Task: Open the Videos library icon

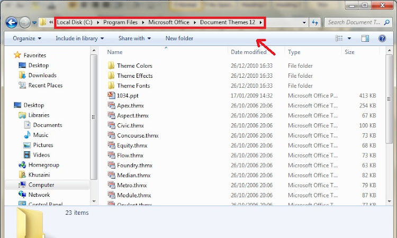Action: [x=27, y=155]
